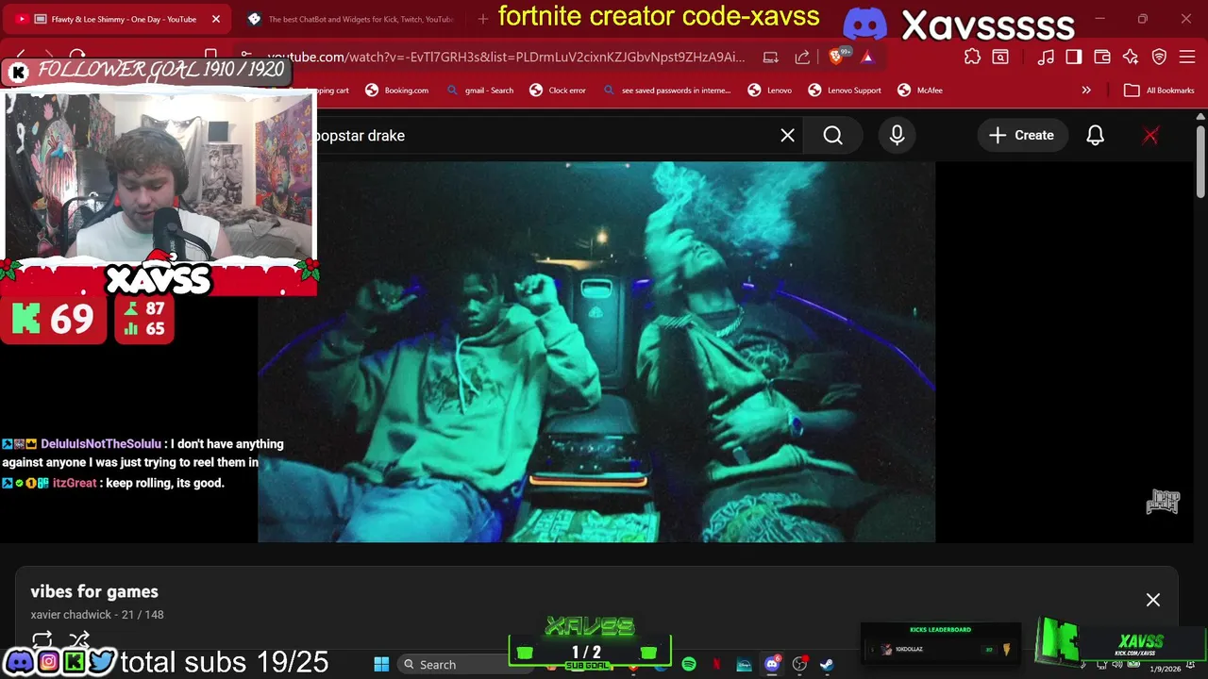Open Discord from the taskbar
The height and width of the screenshot is (679, 1208).
point(772,665)
